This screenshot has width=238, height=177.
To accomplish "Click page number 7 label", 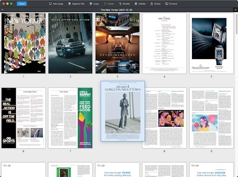I will pyautogui.click(x=70, y=151).
